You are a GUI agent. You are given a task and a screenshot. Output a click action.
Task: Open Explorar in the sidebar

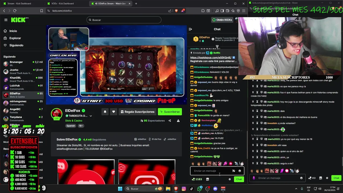15,38
